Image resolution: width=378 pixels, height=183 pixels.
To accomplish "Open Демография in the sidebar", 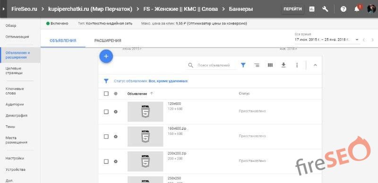I will tap(17, 116).
